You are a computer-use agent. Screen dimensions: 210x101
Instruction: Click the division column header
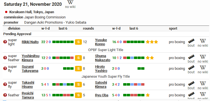point(14,29)
